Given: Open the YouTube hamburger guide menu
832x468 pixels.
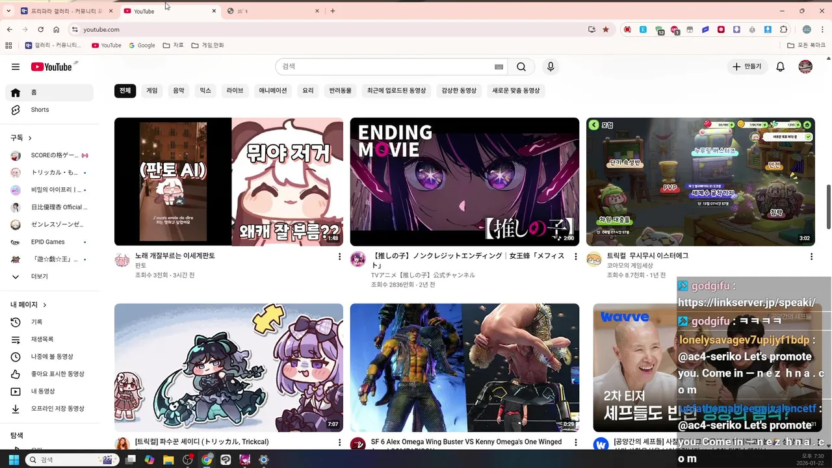Looking at the screenshot, I should tap(16, 67).
